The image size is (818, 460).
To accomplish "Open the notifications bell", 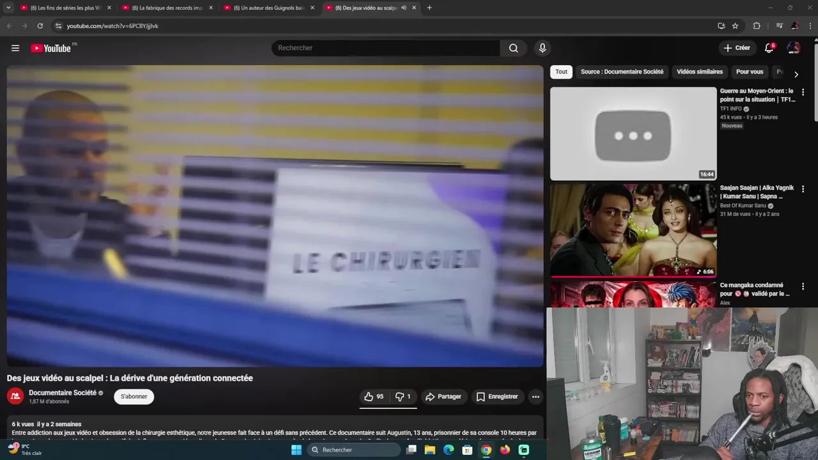I will click(x=769, y=48).
